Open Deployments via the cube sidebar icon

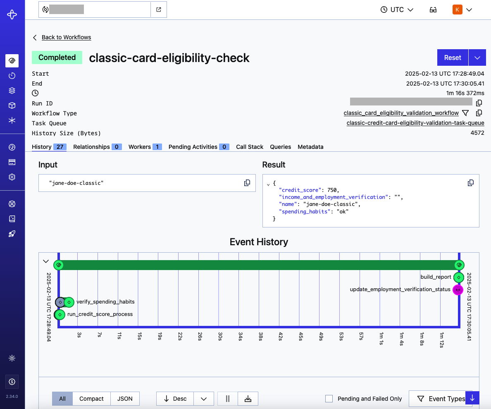point(12,105)
